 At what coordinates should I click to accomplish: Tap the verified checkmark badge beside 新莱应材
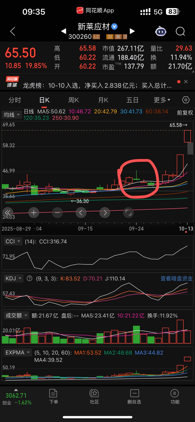pos(115,26)
